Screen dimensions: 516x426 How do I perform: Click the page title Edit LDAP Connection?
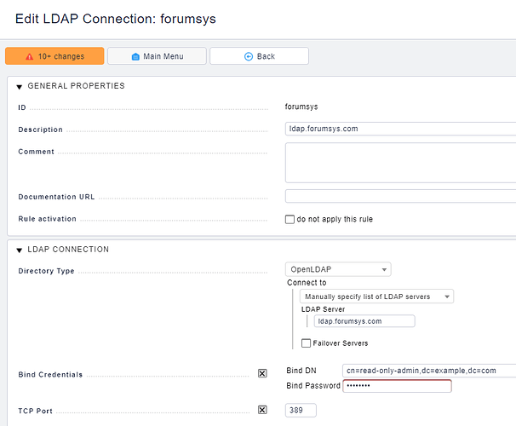tap(116, 19)
